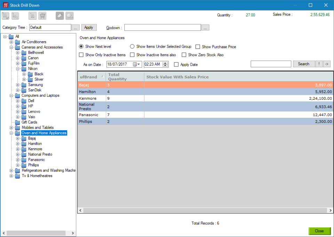Select Phillips in the category tree
334x237 pixels.
[x=33, y=165]
